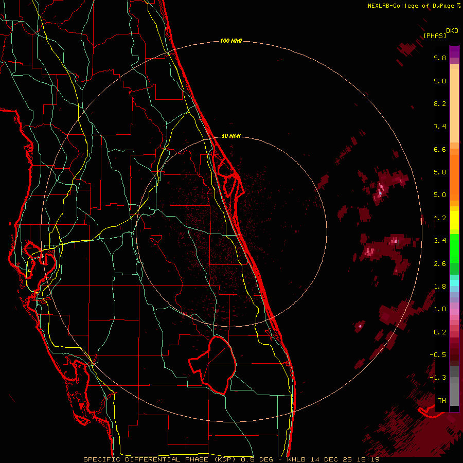Click the TH label on the legend
463x463 pixels.
(441, 400)
